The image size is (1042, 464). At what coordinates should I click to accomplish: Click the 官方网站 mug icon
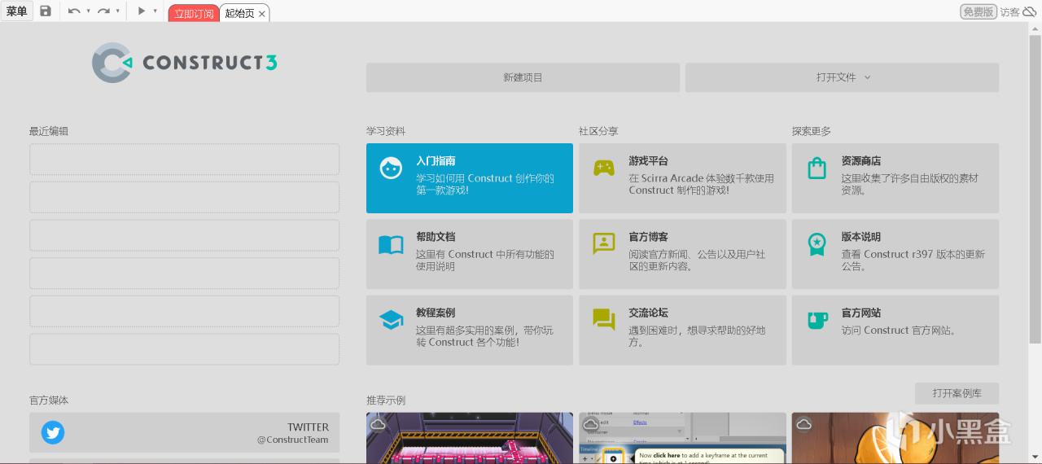coord(817,320)
